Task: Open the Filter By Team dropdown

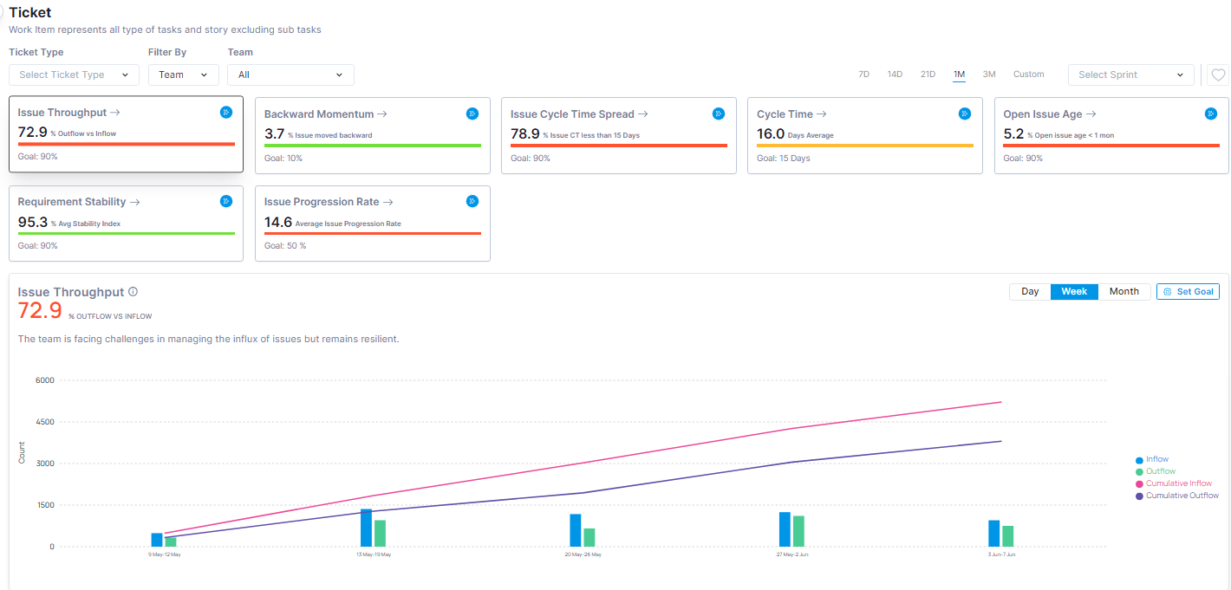Action: (183, 75)
